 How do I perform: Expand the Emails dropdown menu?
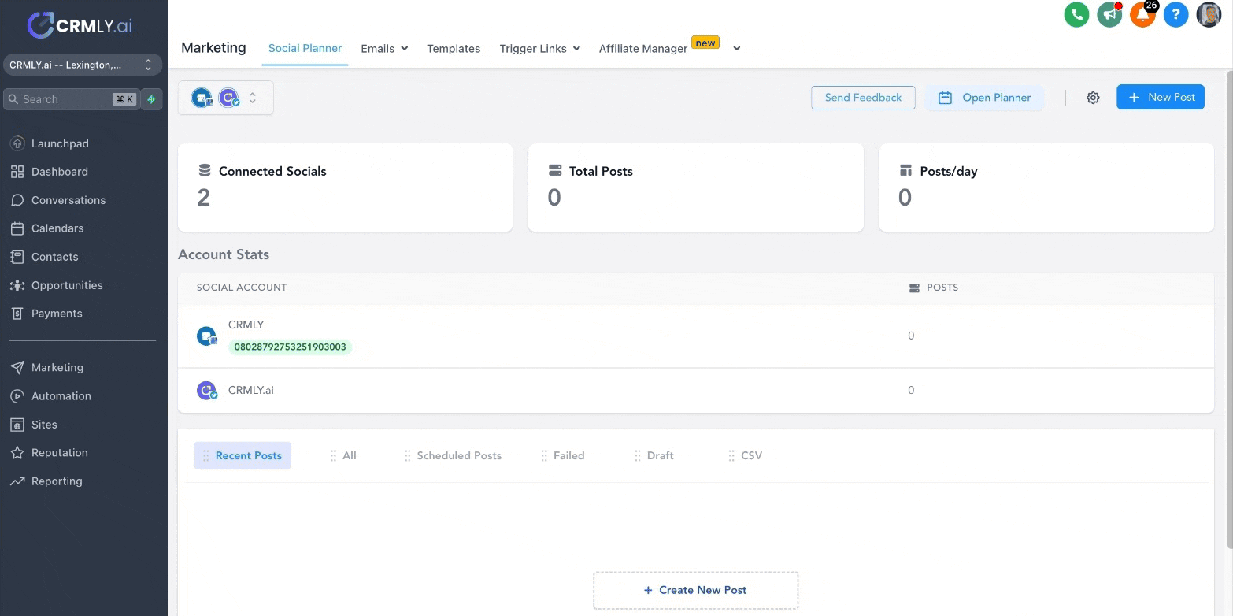click(384, 48)
